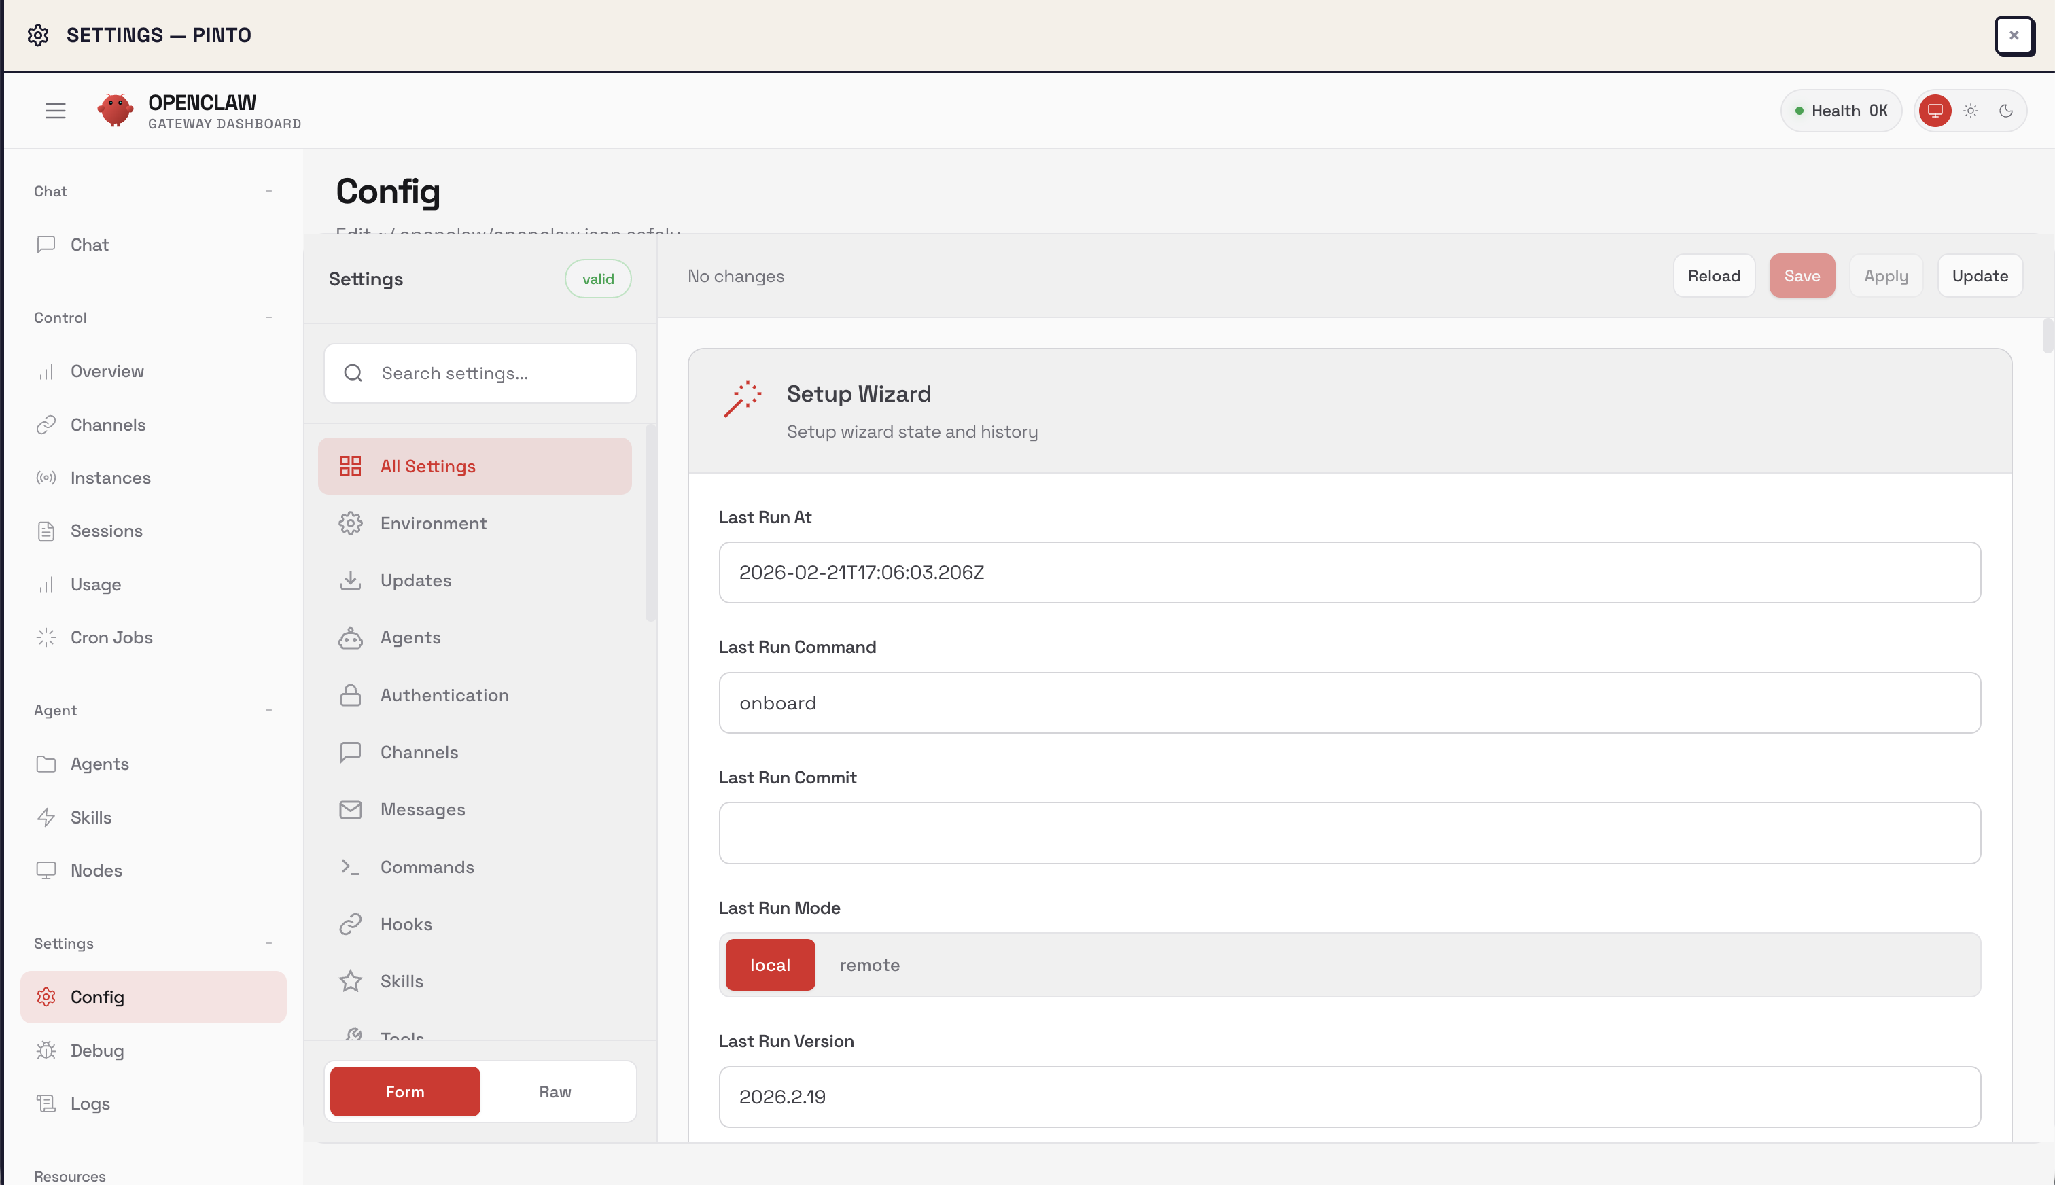Click the settings category list scrollbar
2055x1185 pixels.
point(650,521)
